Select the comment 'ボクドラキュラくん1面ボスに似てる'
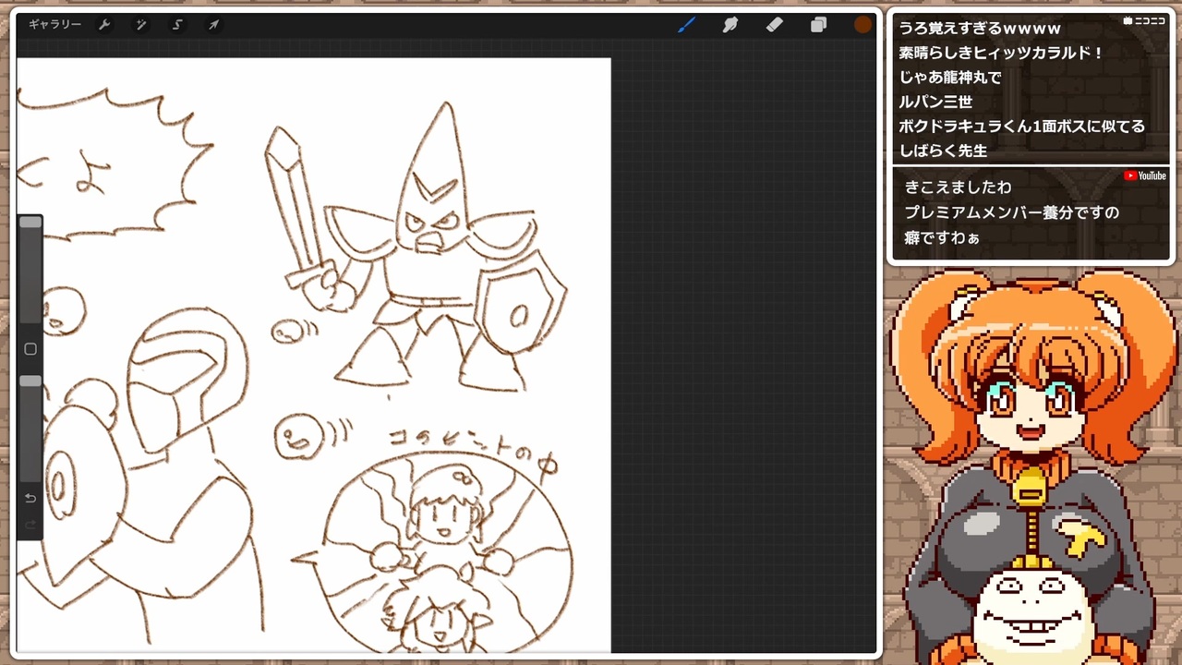The height and width of the screenshot is (665, 1182). 1022,127
